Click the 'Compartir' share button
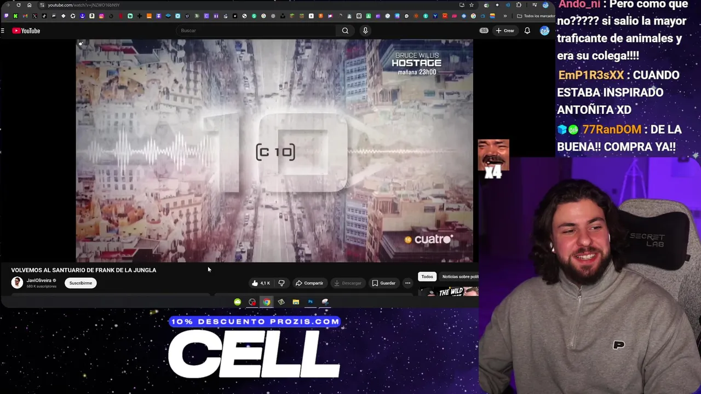 point(309,283)
